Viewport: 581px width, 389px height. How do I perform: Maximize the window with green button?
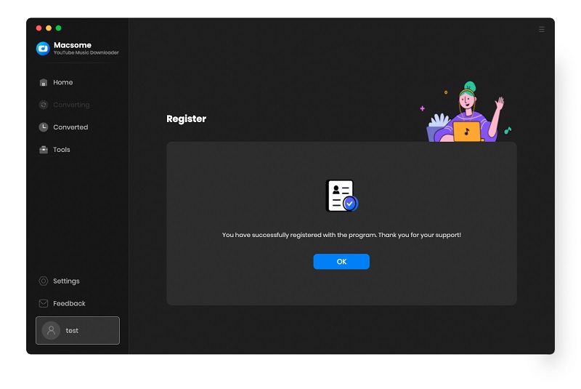[x=59, y=28]
